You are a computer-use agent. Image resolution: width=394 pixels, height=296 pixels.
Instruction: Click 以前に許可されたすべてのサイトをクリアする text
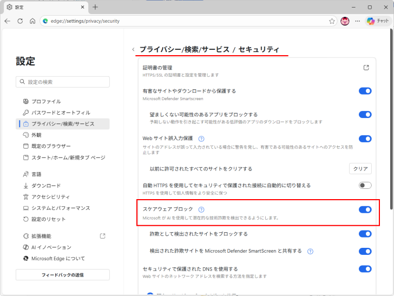[201, 169]
